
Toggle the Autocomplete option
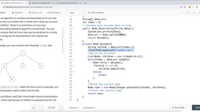pos(96,12)
